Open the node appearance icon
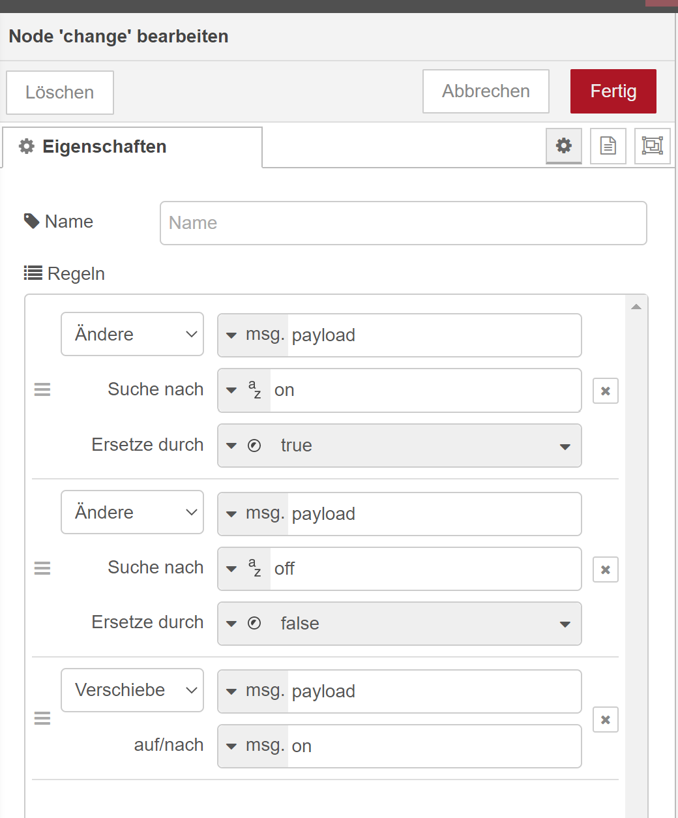Image resolution: width=678 pixels, height=818 pixels. coord(652,145)
